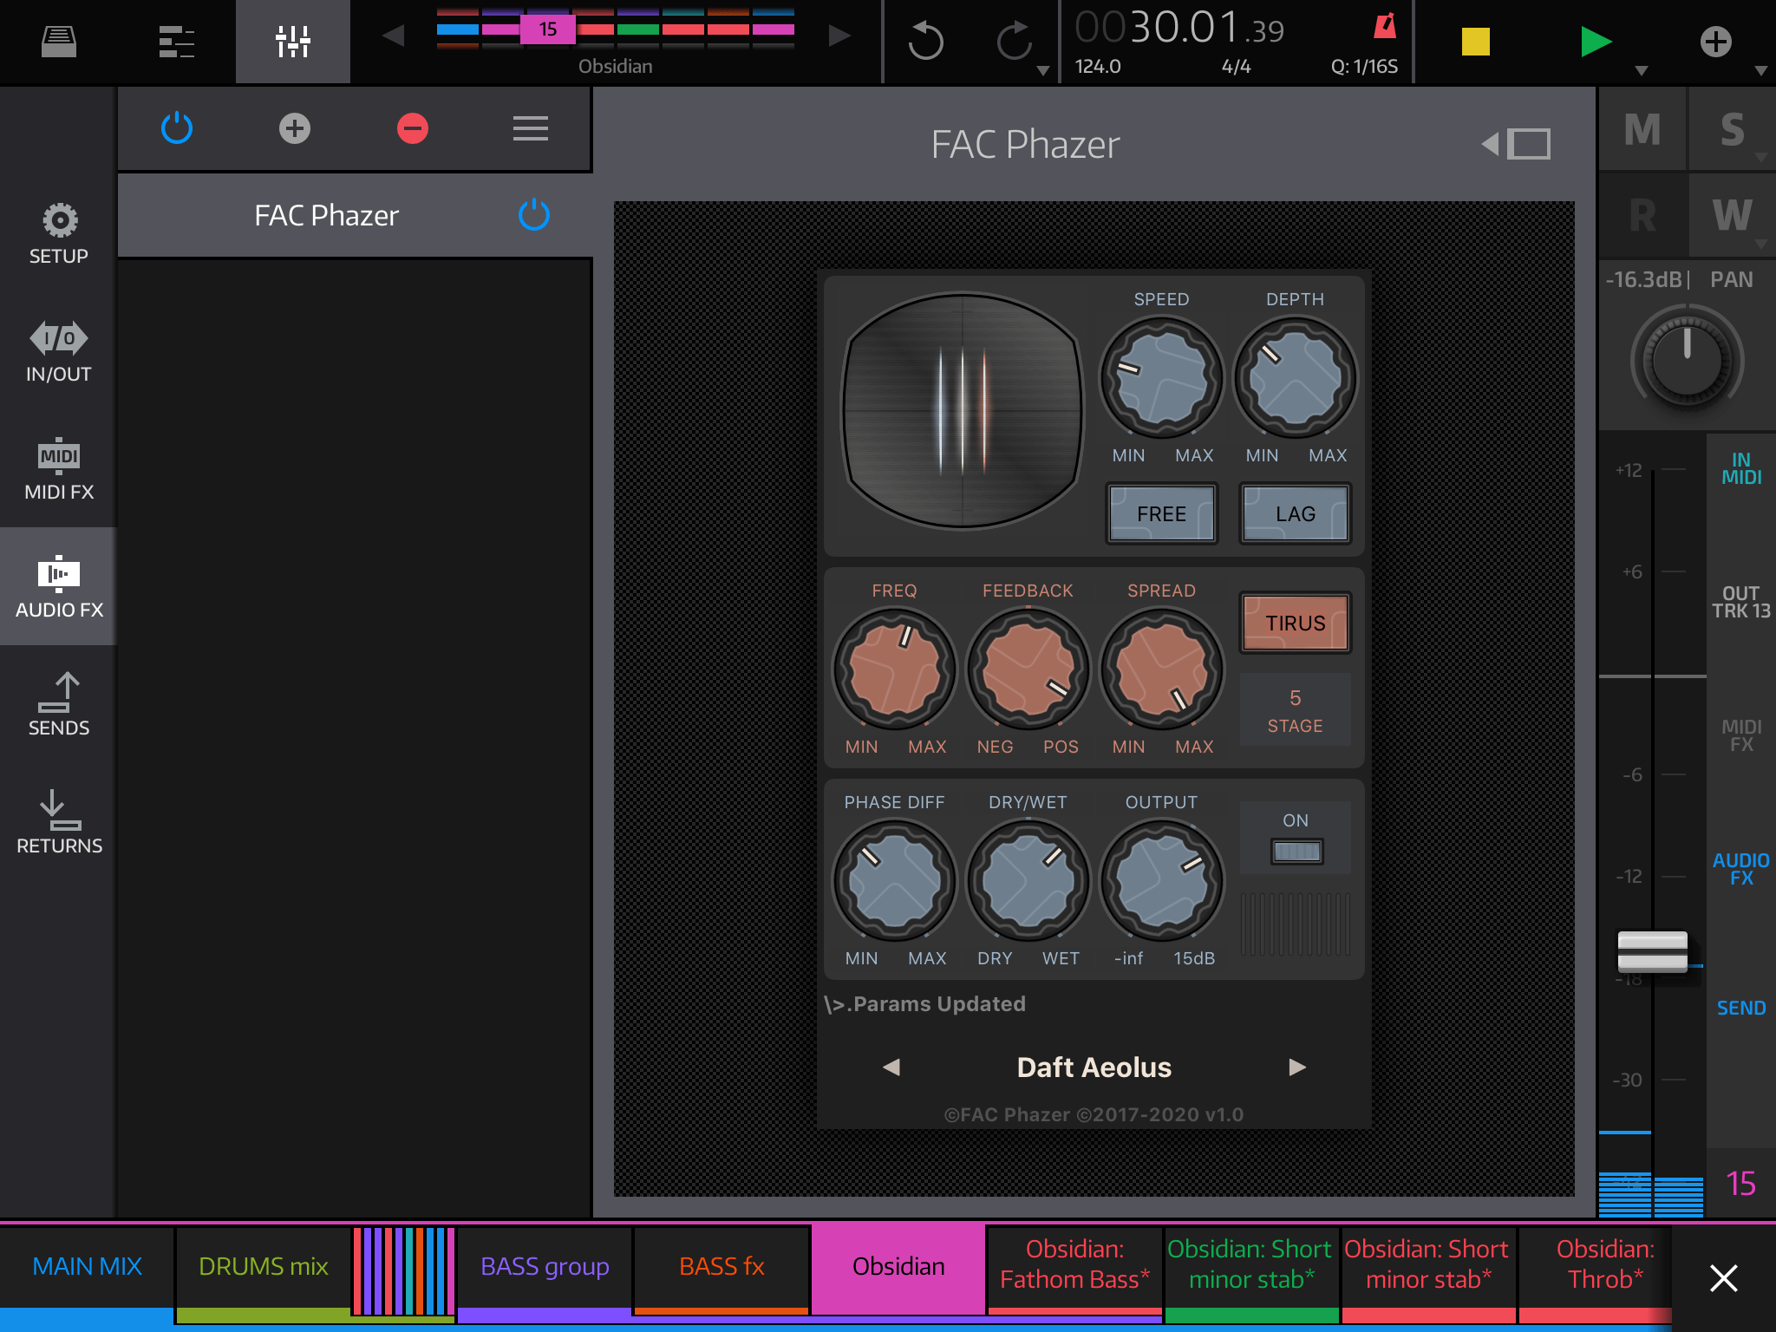Select the mixer sliders icon

point(293,41)
